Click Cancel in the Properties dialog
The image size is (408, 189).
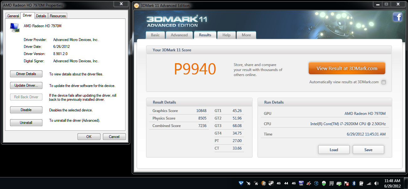coord(114,136)
